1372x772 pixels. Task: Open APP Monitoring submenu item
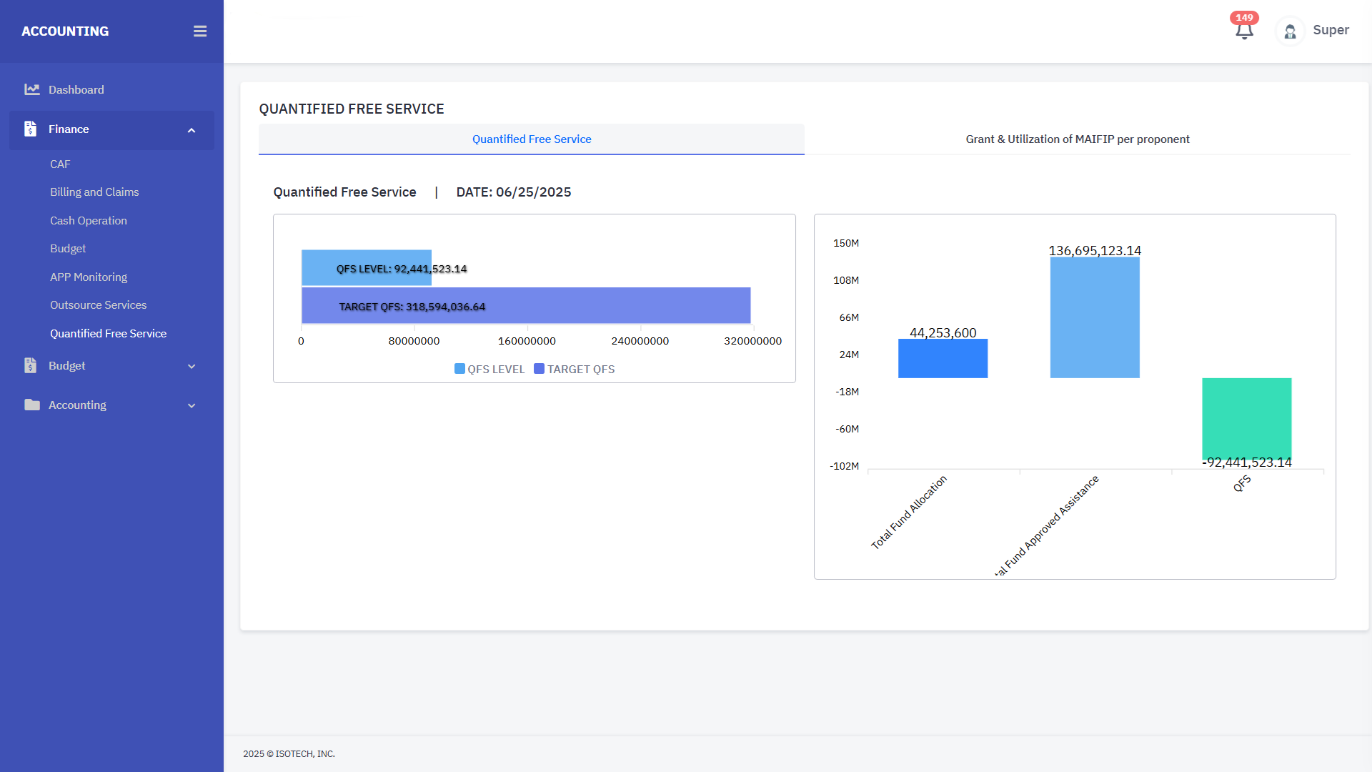click(89, 277)
